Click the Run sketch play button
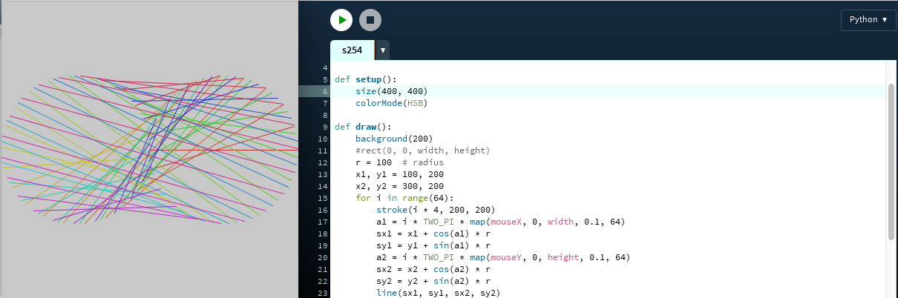 [x=341, y=20]
